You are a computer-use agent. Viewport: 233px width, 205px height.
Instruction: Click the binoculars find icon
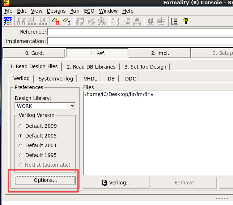pyautogui.click(x=151, y=21)
